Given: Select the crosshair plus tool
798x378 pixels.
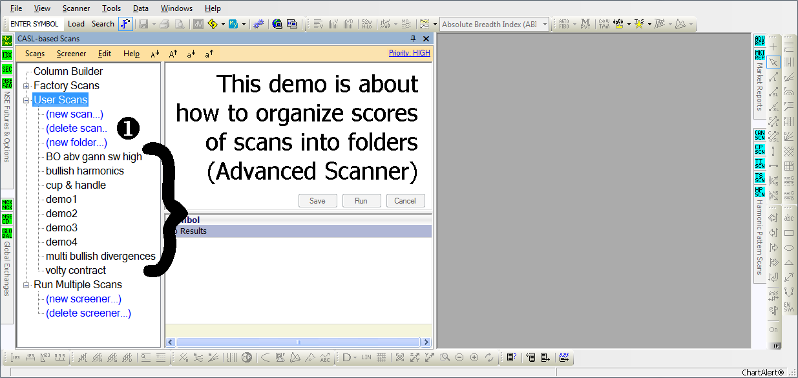Looking at the screenshot, I should pyautogui.click(x=773, y=47).
